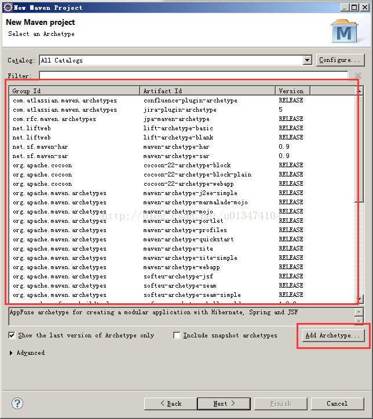Open the Catalog dropdown arrow
This screenshot has height=419, width=373.
pos(308,60)
